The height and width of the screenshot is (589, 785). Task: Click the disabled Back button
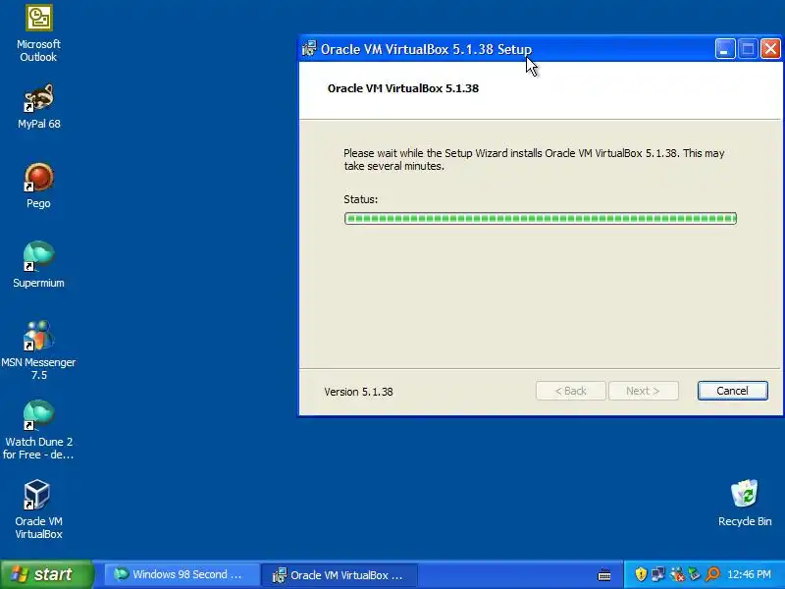click(571, 391)
